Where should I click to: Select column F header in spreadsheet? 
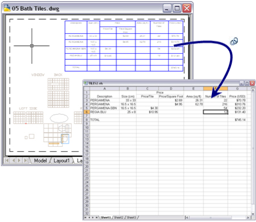[215, 89]
